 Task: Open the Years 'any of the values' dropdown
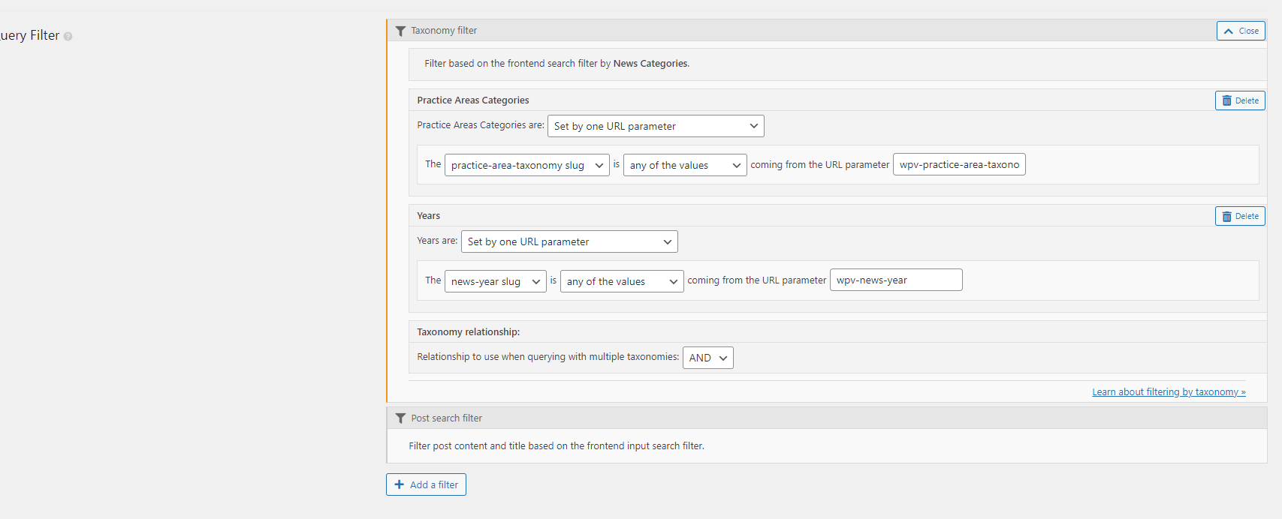622,281
